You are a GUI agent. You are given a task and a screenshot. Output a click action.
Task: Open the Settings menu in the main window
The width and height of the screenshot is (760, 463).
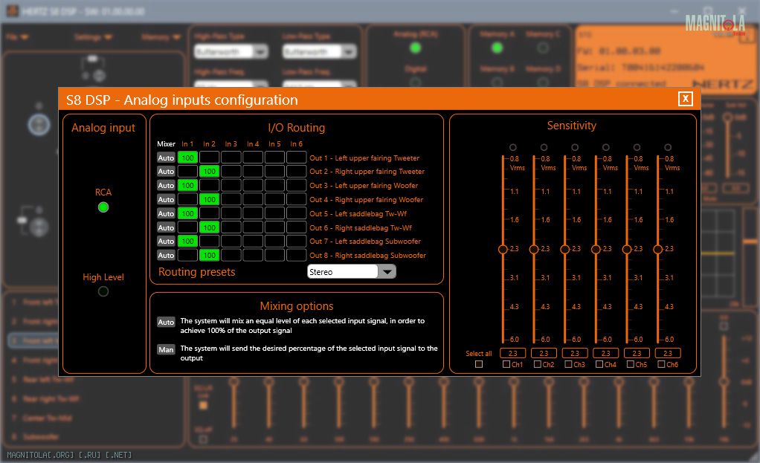point(93,37)
